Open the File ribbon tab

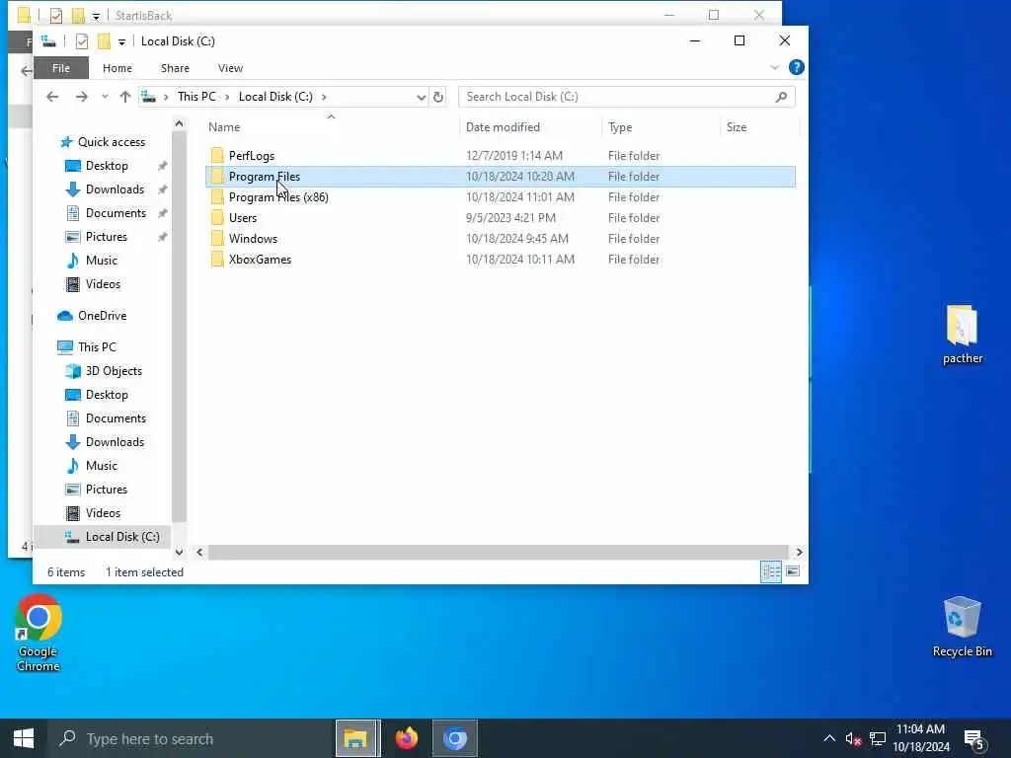(60, 68)
